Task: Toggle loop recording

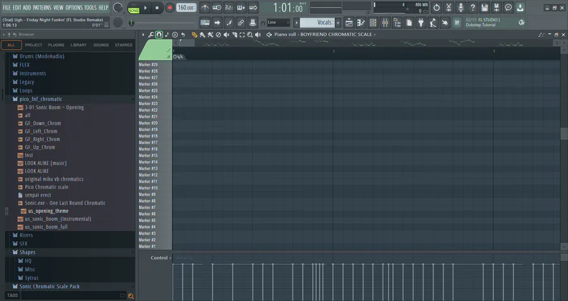Action: pos(253,7)
